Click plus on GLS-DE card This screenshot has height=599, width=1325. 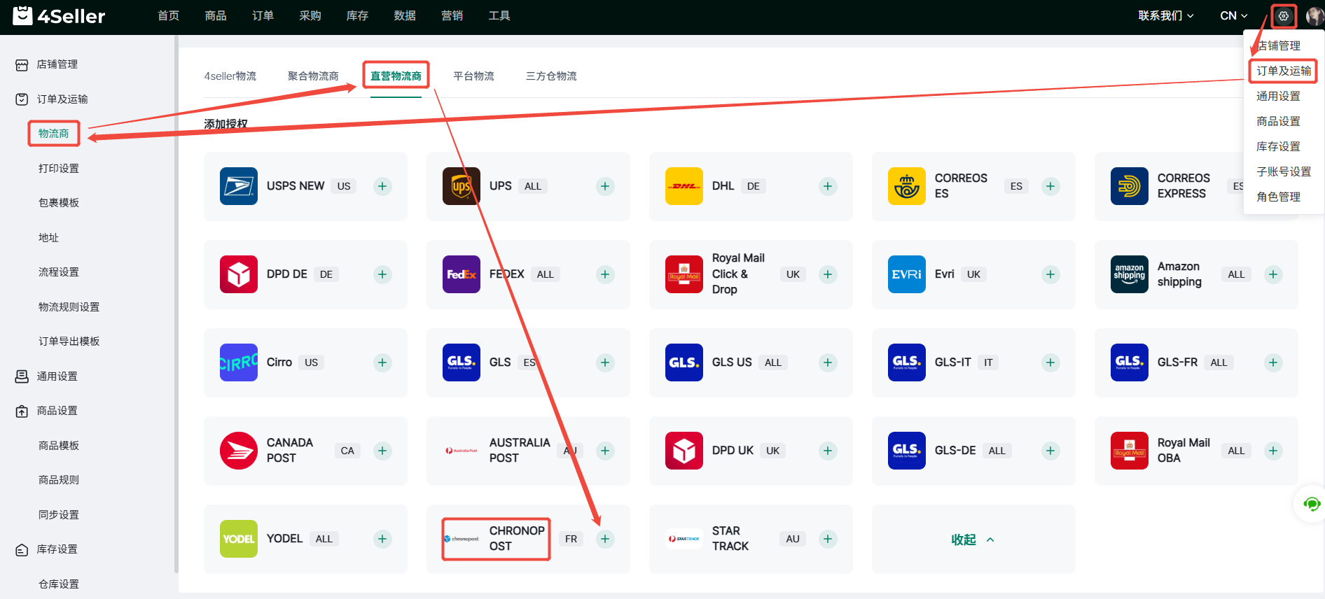(x=1050, y=451)
